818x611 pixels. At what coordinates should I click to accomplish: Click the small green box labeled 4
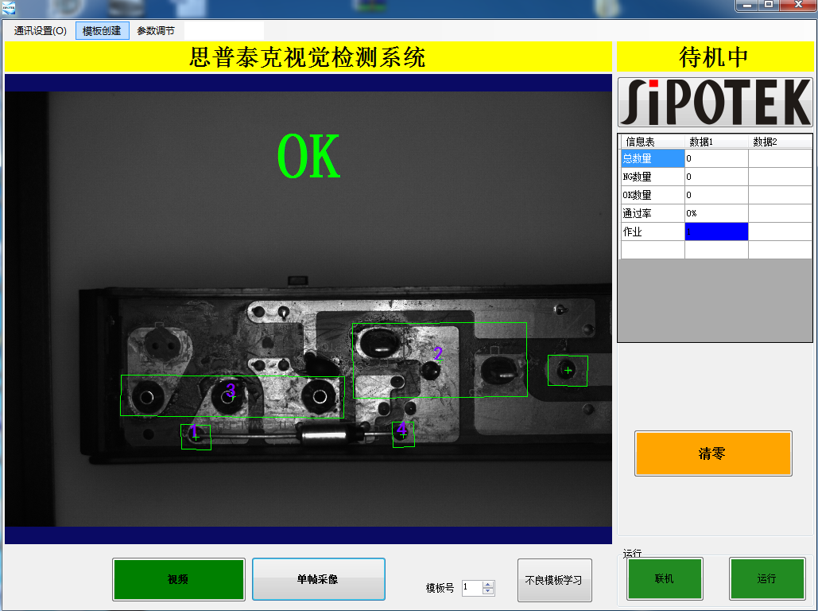click(403, 434)
